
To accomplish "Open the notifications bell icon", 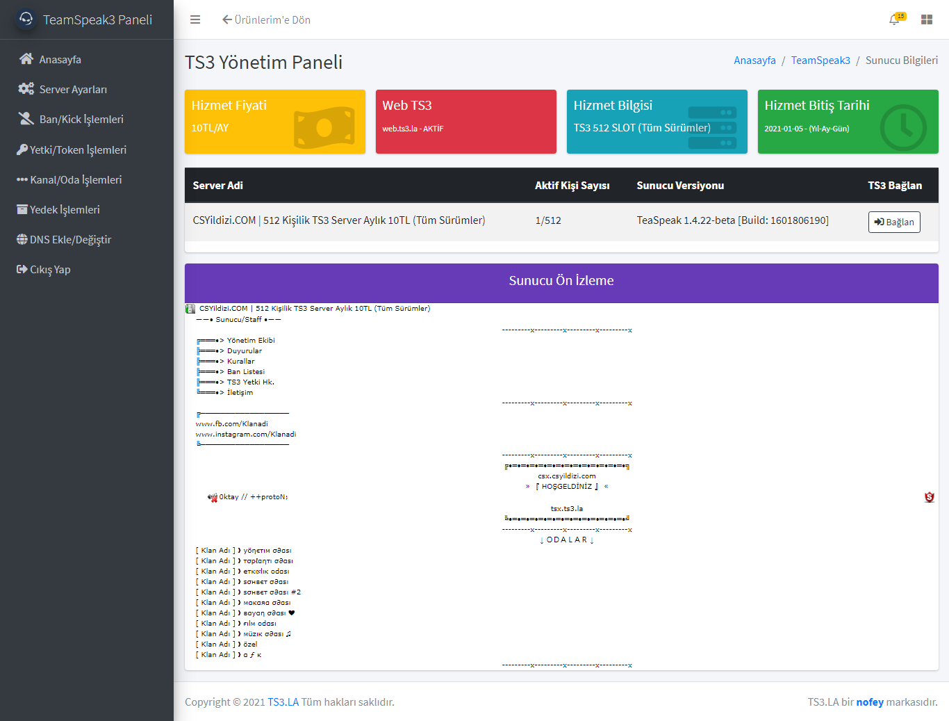I will point(895,19).
